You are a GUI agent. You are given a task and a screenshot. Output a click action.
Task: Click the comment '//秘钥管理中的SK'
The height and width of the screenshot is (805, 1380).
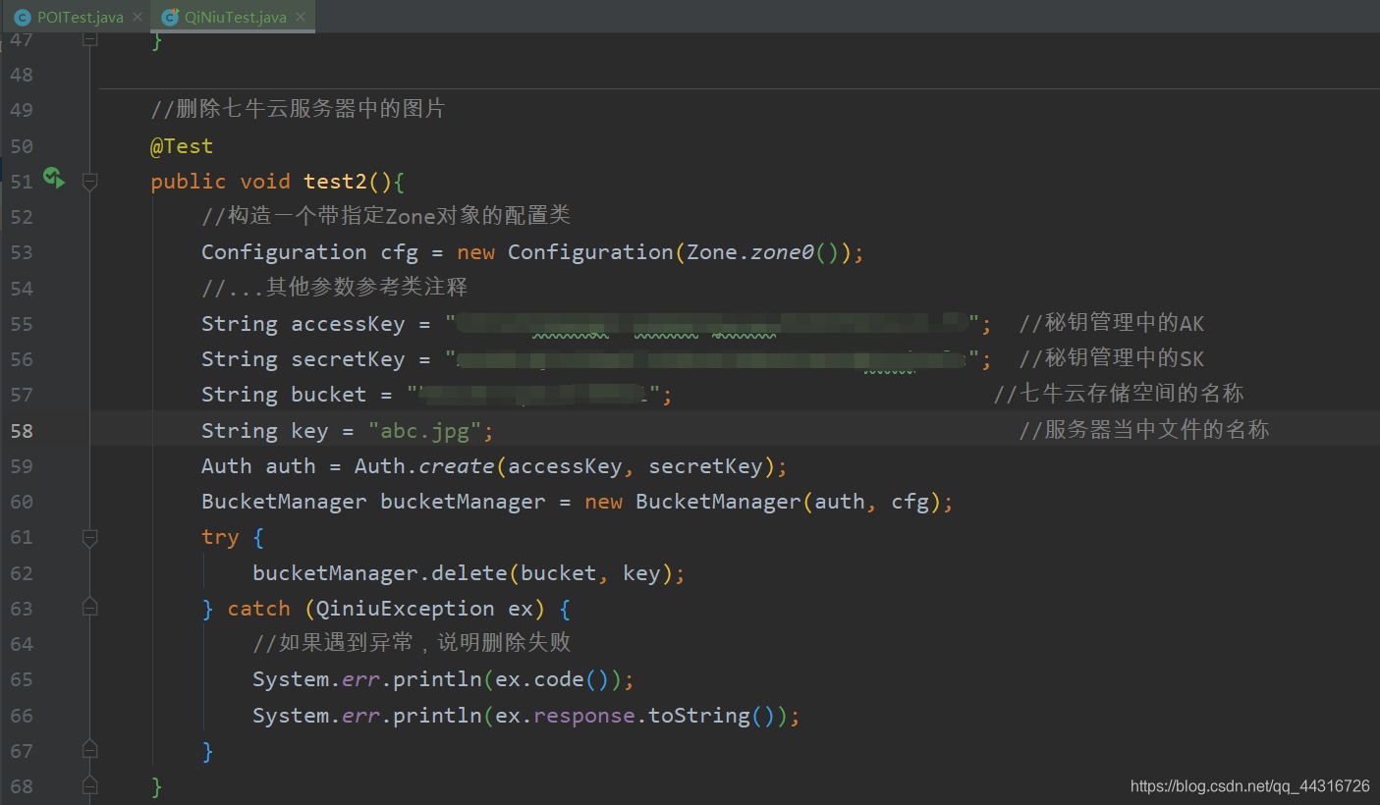[1111, 359]
